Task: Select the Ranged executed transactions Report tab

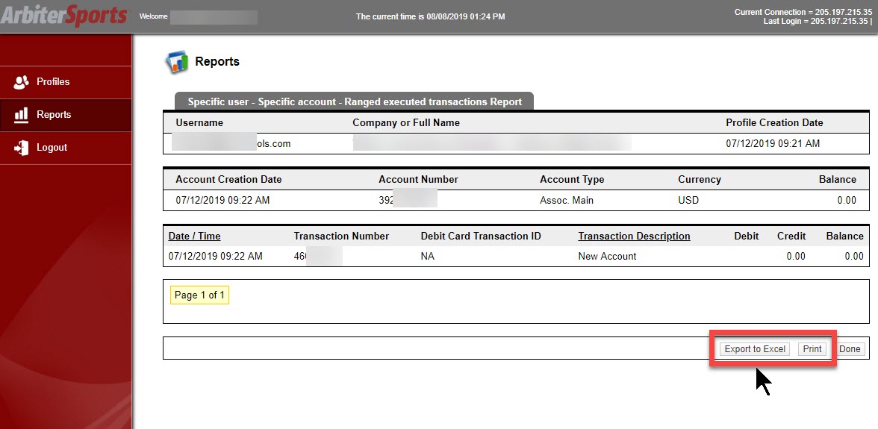Action: tap(354, 101)
